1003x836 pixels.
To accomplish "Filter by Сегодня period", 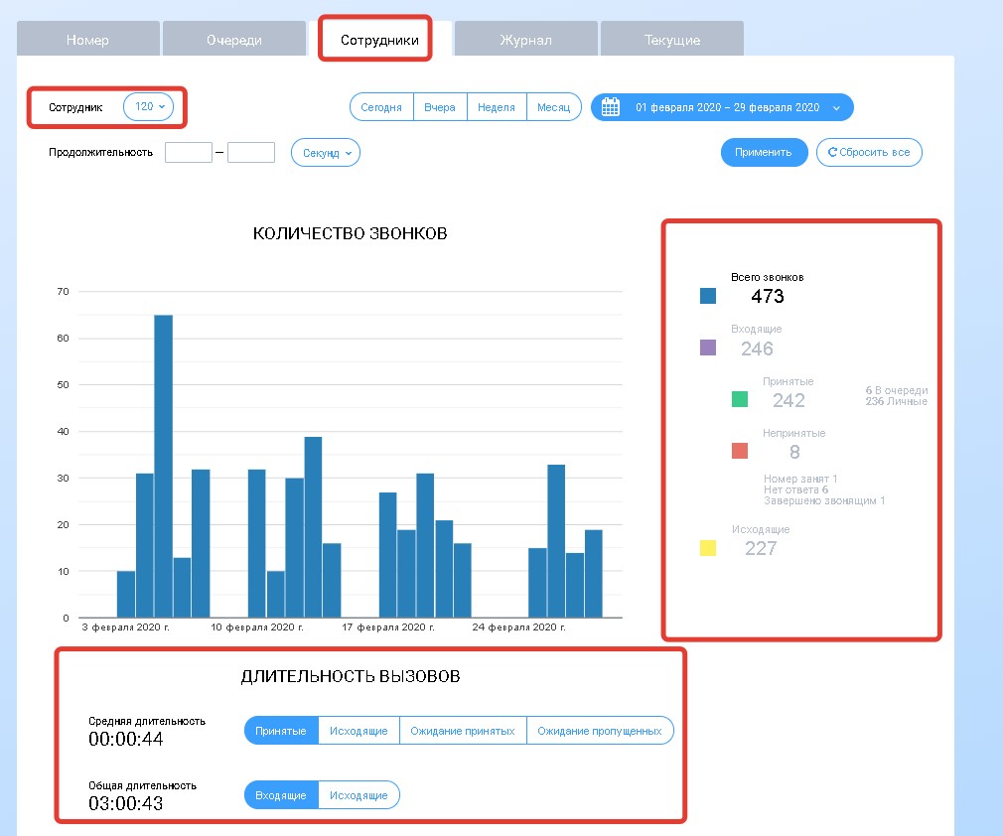I will tap(381, 107).
